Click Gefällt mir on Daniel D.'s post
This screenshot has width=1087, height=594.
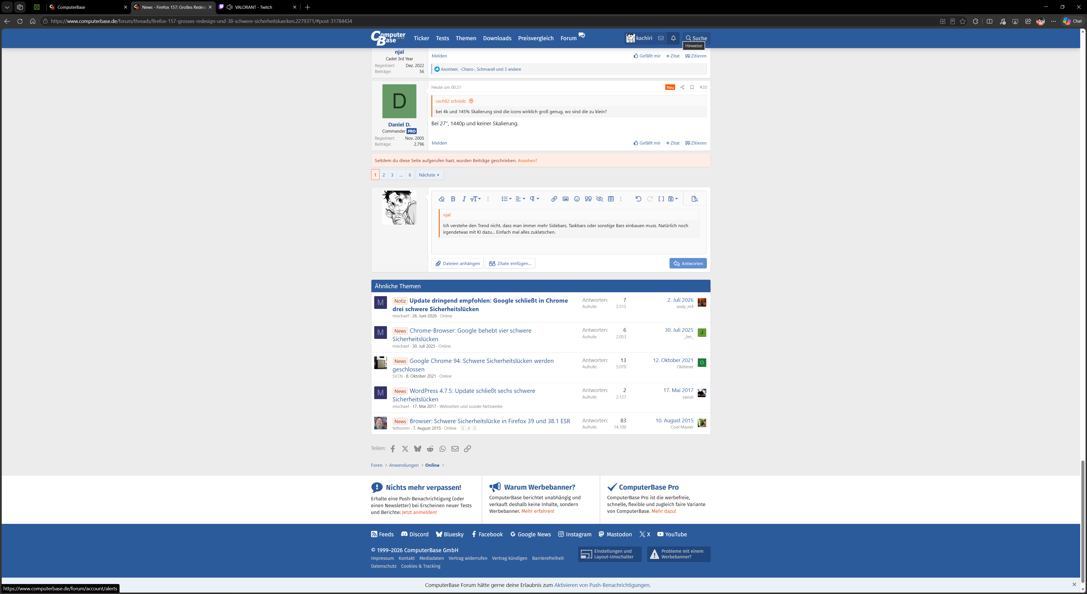click(x=647, y=143)
